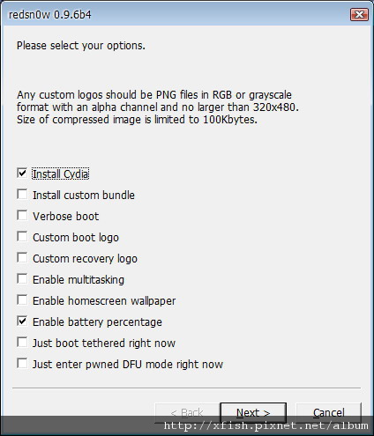Click the Next button
This screenshot has height=436, width=374.
point(253,412)
